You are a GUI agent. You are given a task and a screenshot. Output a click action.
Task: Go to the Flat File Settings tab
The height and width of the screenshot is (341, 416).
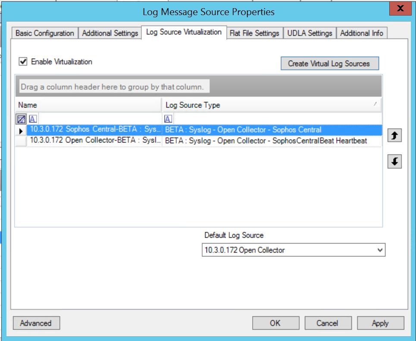tap(254, 33)
